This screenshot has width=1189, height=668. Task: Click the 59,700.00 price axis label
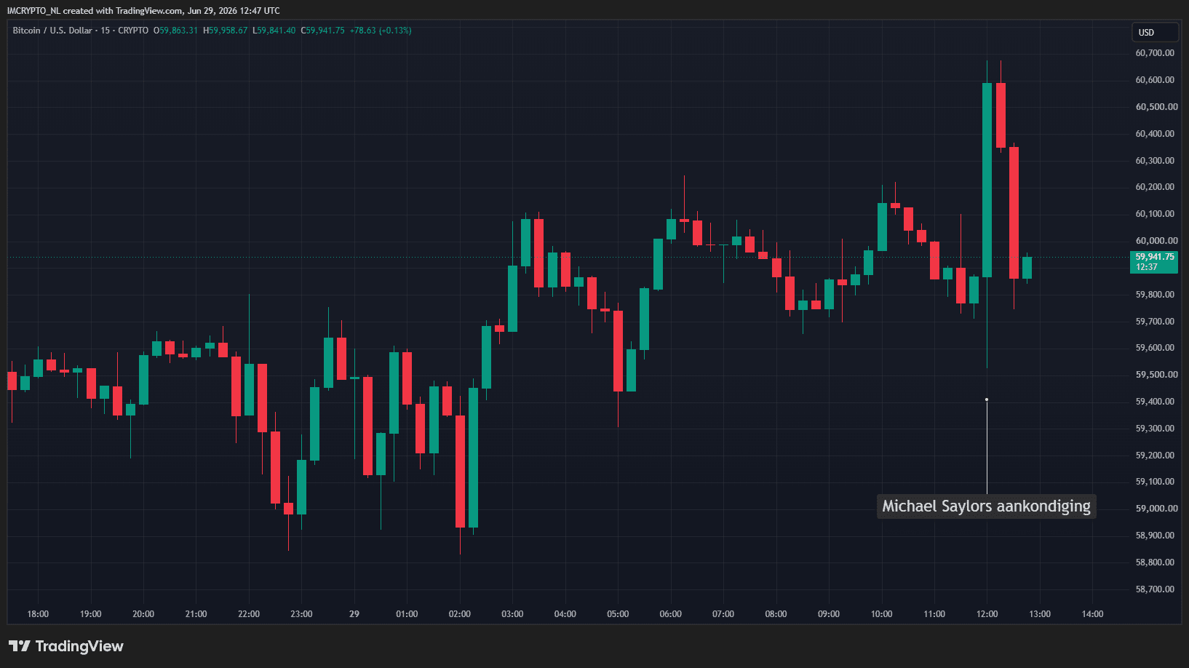[x=1155, y=322]
